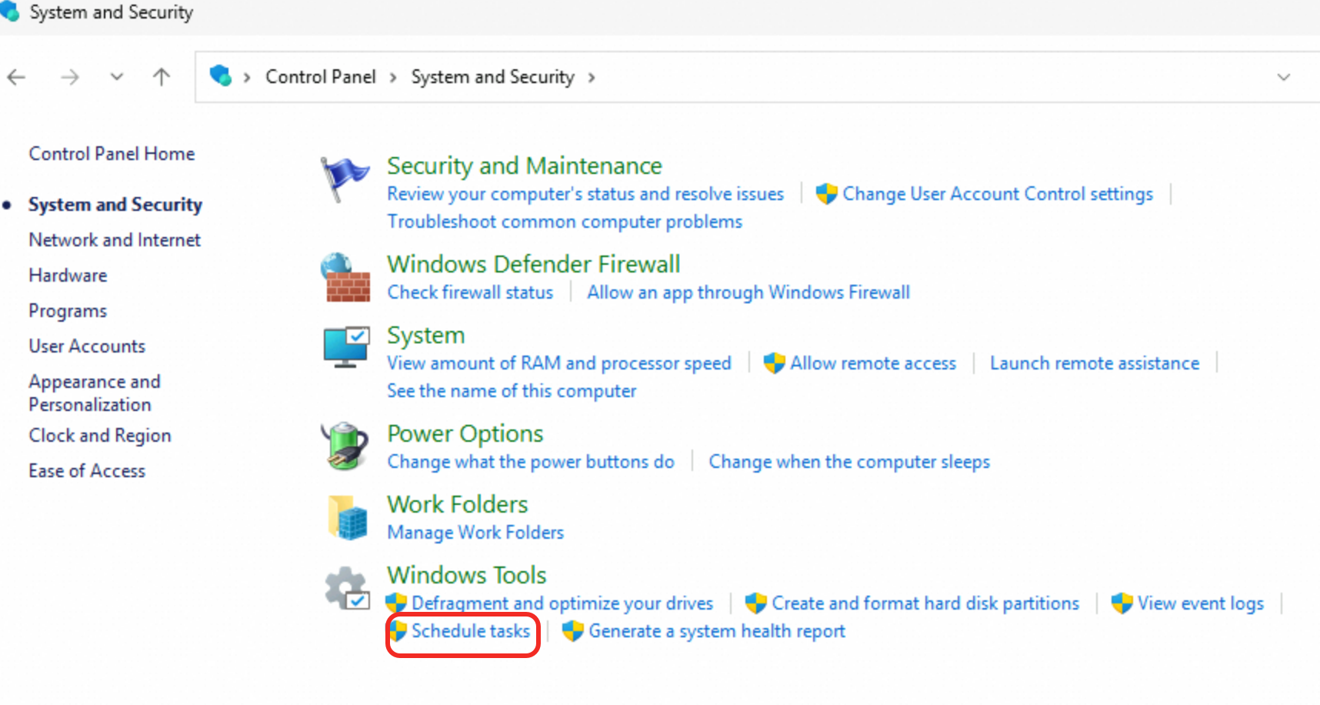The width and height of the screenshot is (1320, 705).
Task: Open the Schedule tasks link
Action: coord(470,631)
